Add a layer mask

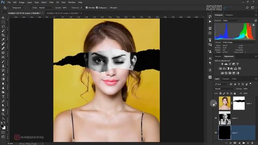click(235, 143)
